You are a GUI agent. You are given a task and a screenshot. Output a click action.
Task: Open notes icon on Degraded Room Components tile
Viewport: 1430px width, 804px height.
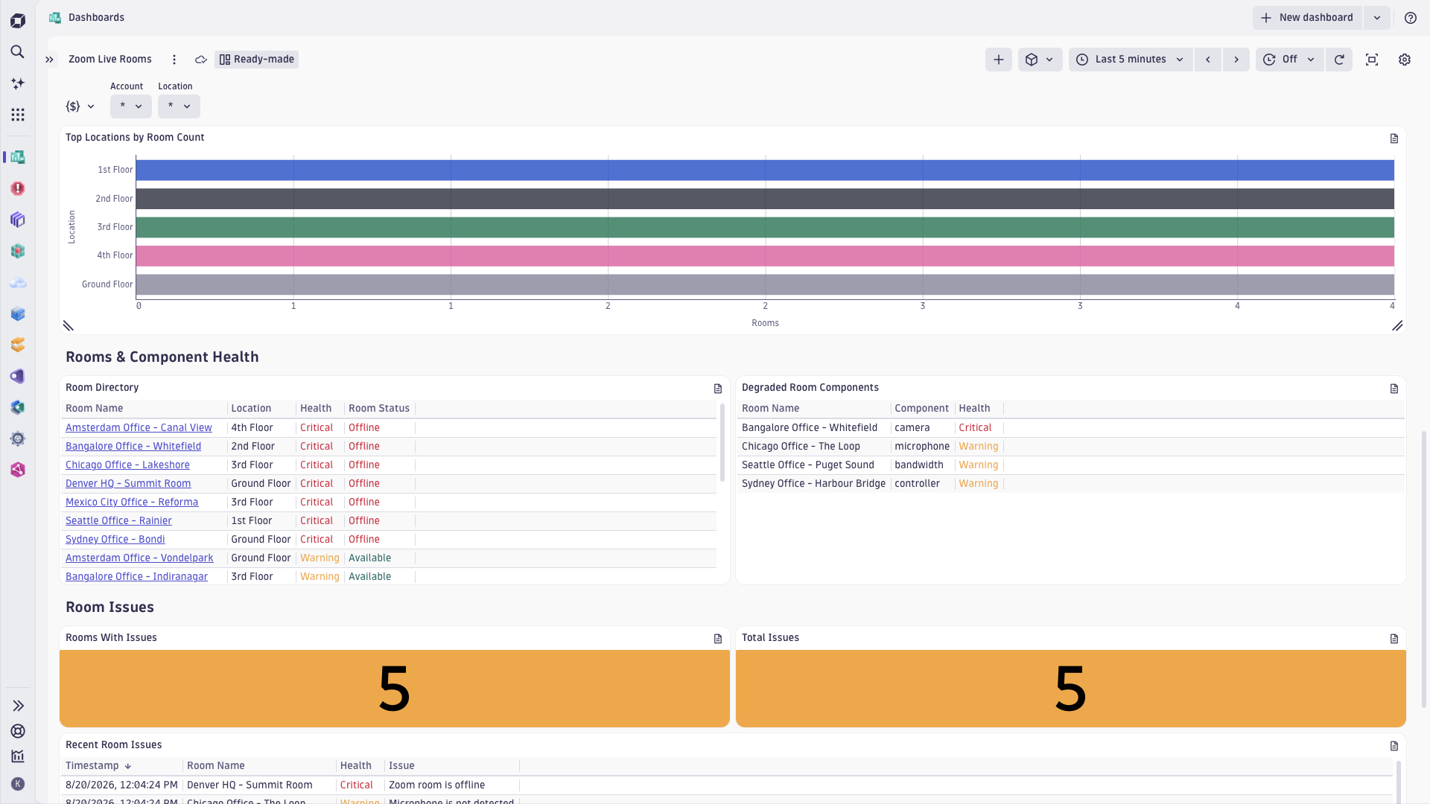point(1394,389)
